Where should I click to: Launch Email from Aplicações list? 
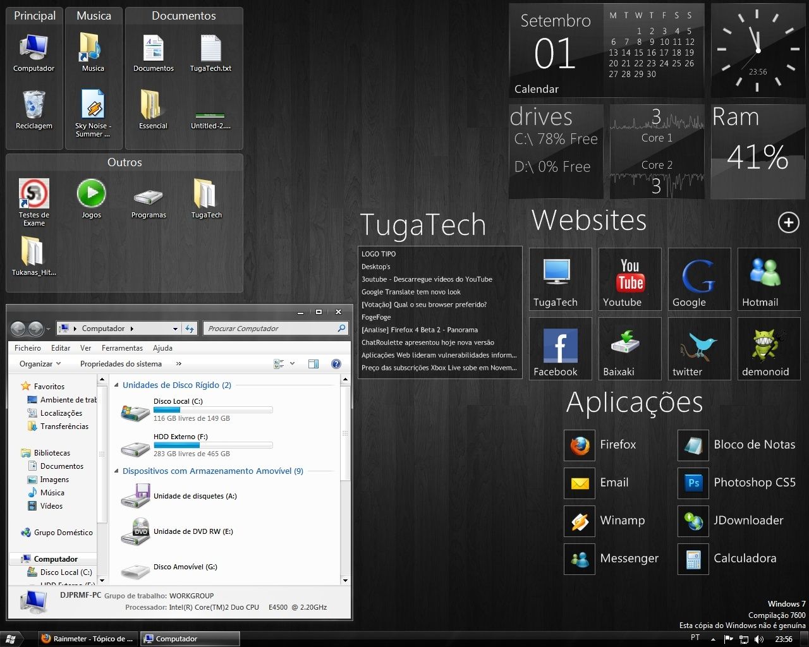(x=597, y=483)
